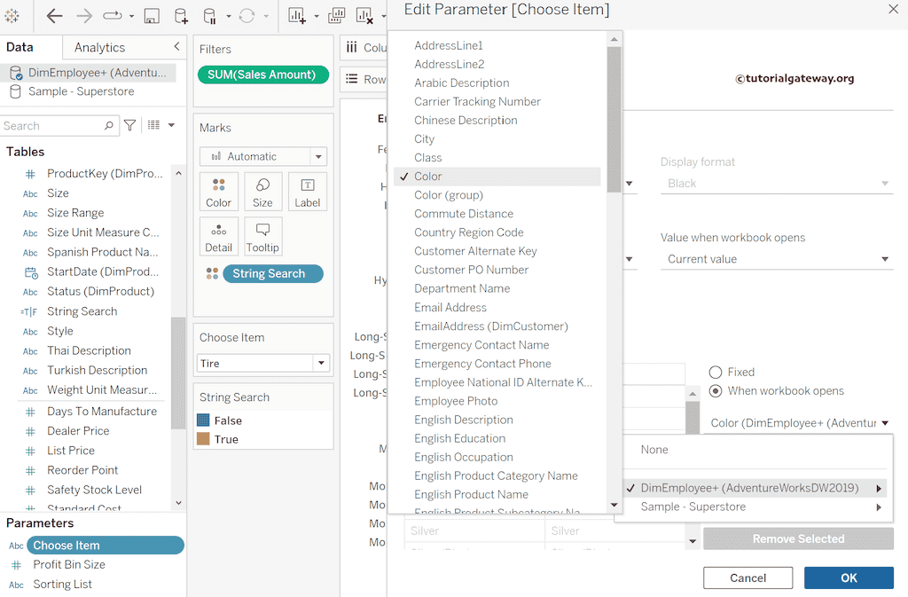
Task: Click the search magnifier icon in Data pane
Action: (108, 125)
